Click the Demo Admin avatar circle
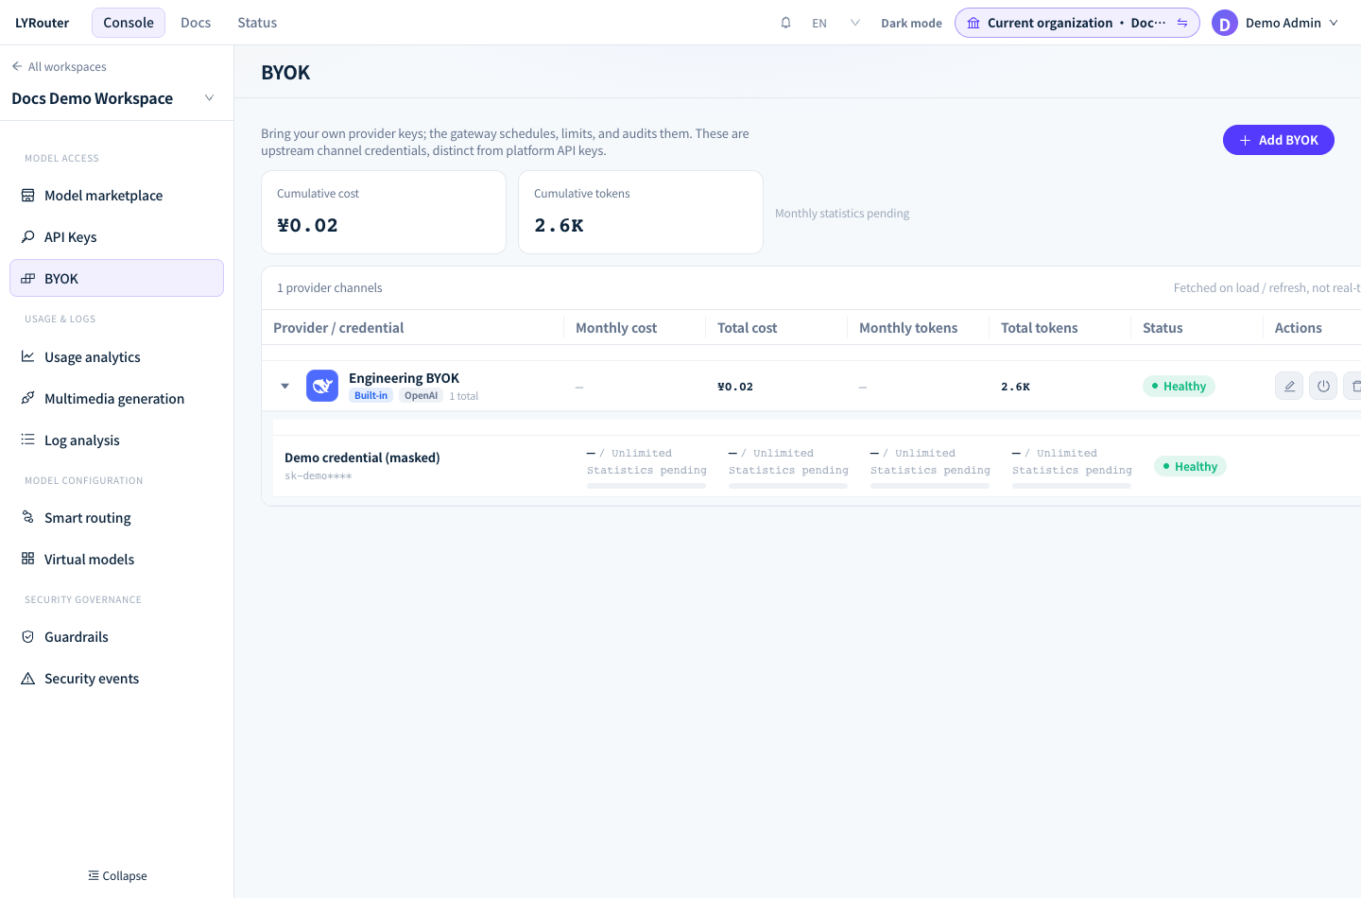 pyautogui.click(x=1225, y=23)
